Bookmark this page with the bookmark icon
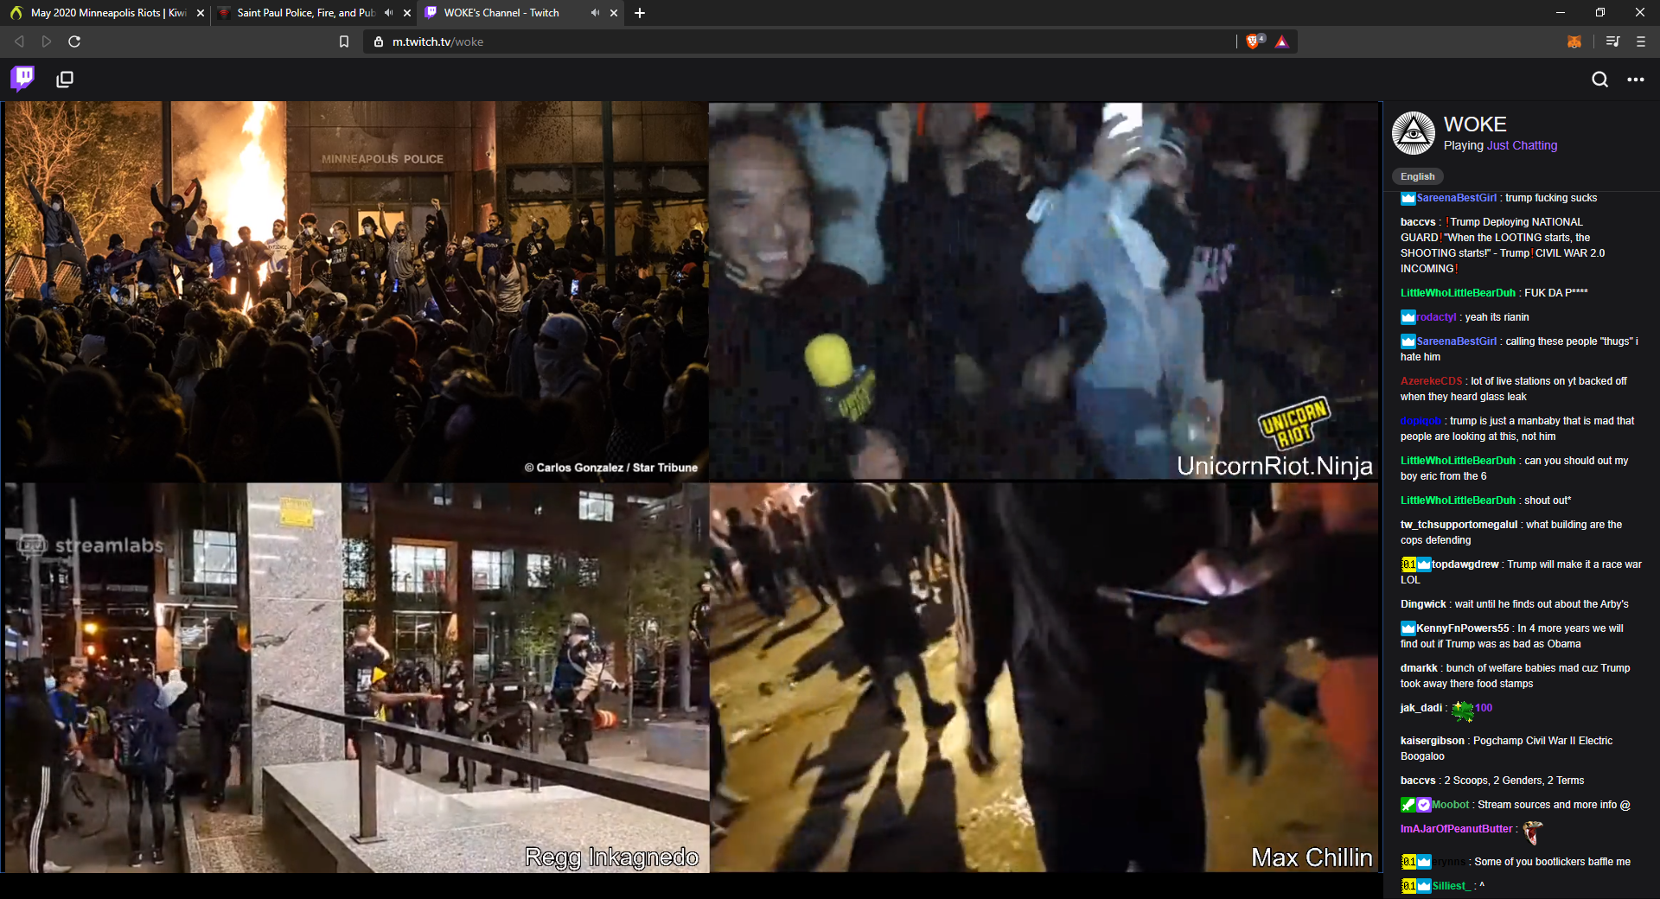 (344, 41)
